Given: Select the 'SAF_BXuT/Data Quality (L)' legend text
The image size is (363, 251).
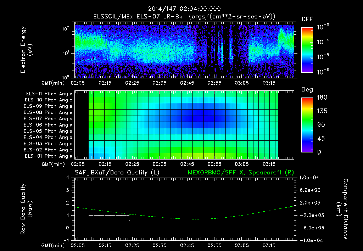Looking at the screenshot, I should pyautogui.click(x=117, y=173).
